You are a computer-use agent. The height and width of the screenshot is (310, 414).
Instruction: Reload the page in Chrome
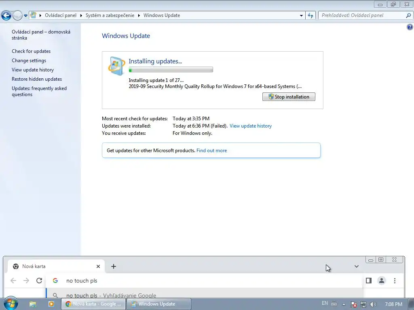coord(39,281)
